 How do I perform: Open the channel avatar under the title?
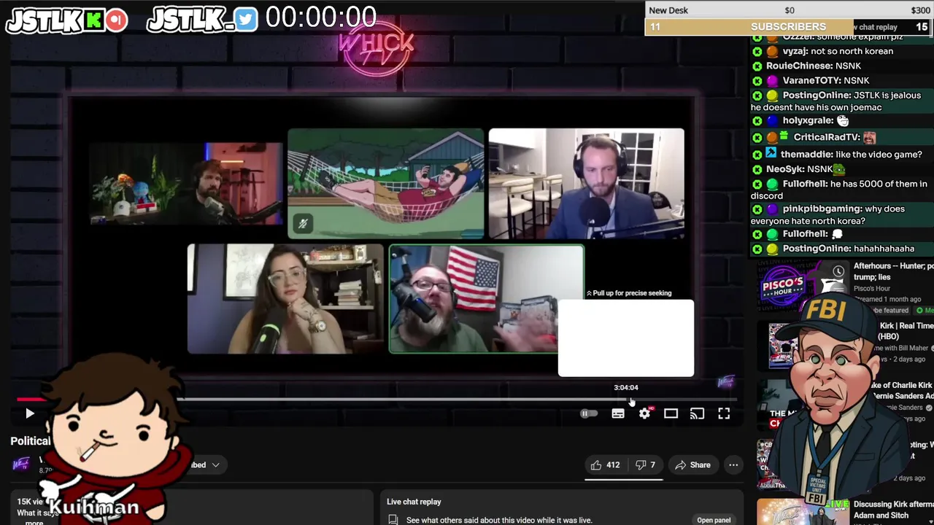click(20, 464)
